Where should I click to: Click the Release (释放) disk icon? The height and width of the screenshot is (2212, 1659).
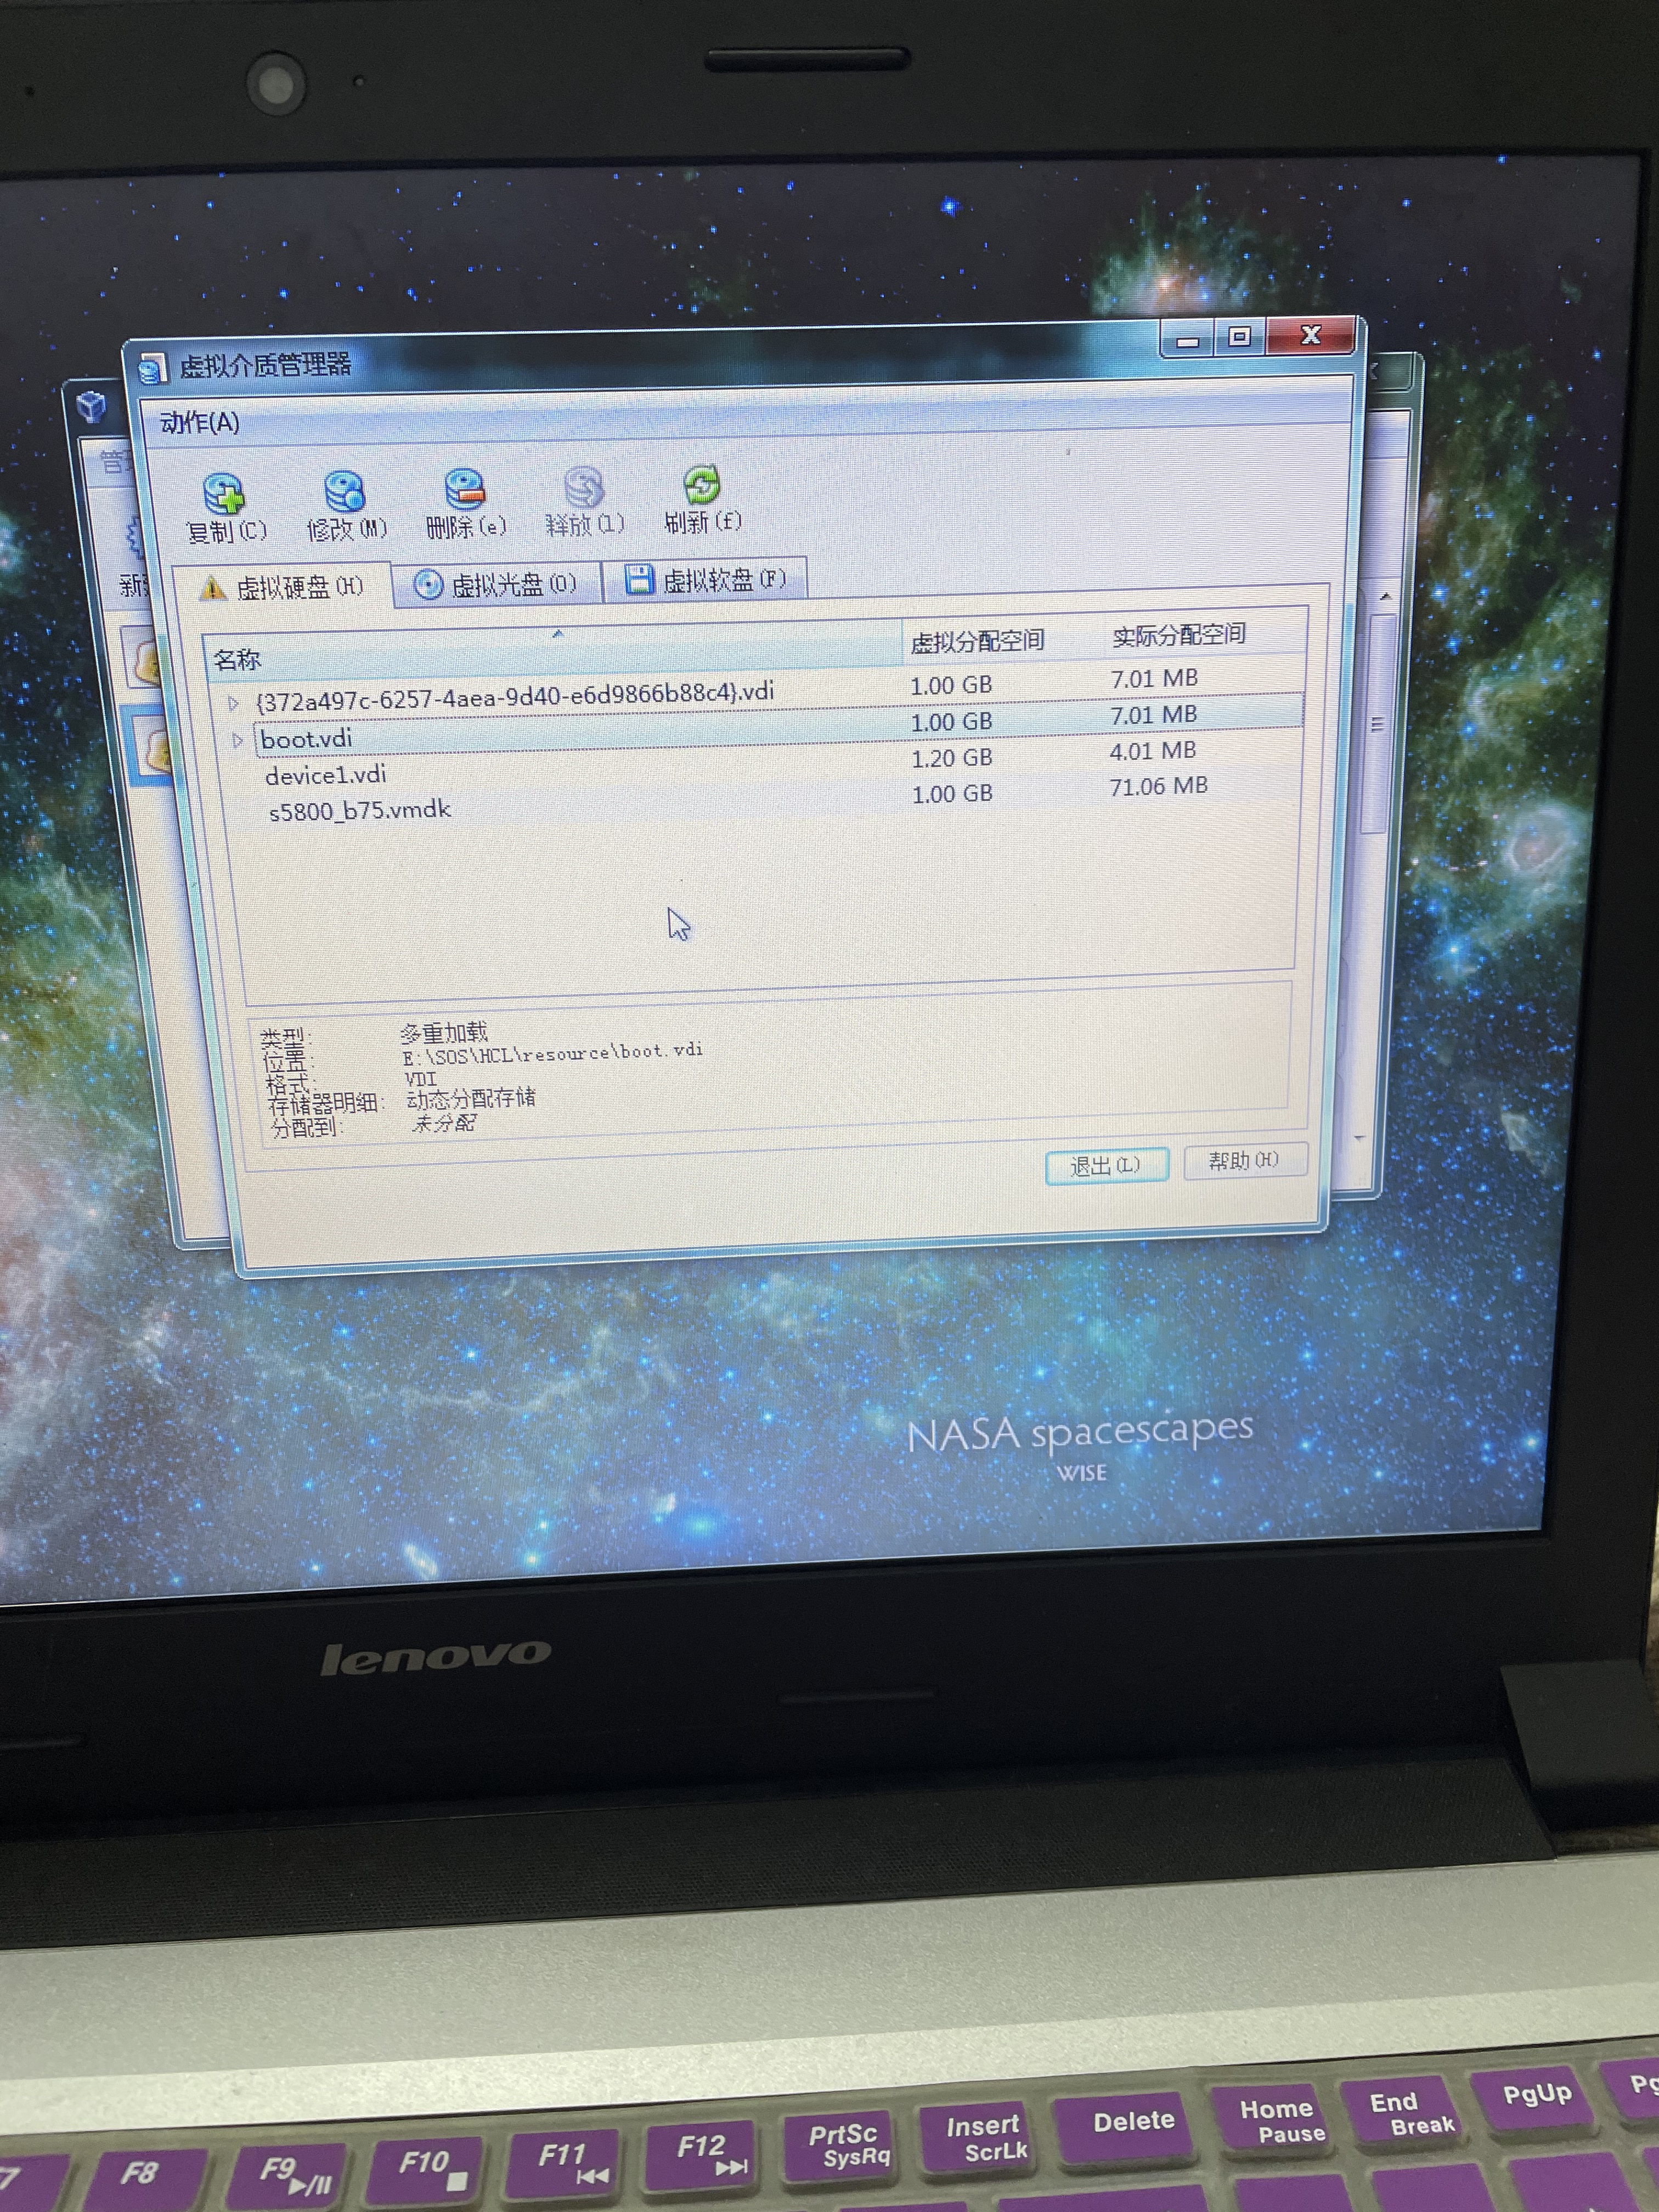click(x=584, y=486)
